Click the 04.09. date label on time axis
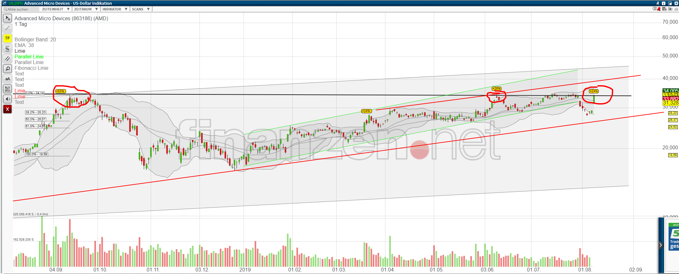 point(56,270)
